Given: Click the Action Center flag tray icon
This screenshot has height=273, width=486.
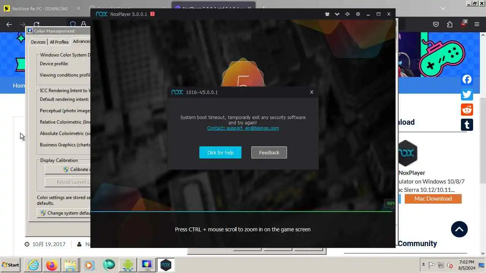Looking at the screenshot, I should click(432, 265).
